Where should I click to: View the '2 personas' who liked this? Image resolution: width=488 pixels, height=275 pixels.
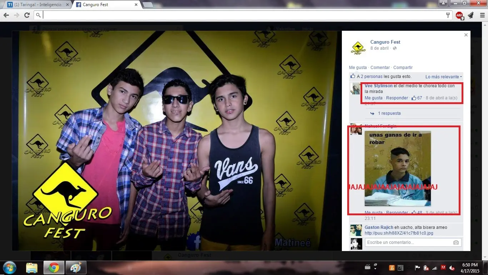pyautogui.click(x=372, y=77)
